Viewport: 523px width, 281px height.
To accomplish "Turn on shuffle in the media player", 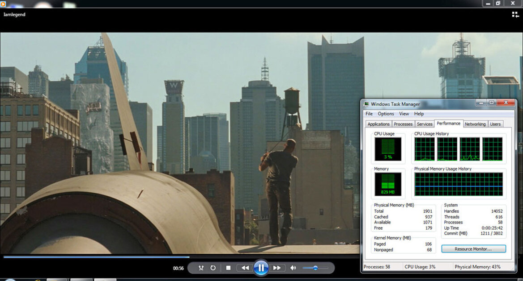I will tap(201, 268).
